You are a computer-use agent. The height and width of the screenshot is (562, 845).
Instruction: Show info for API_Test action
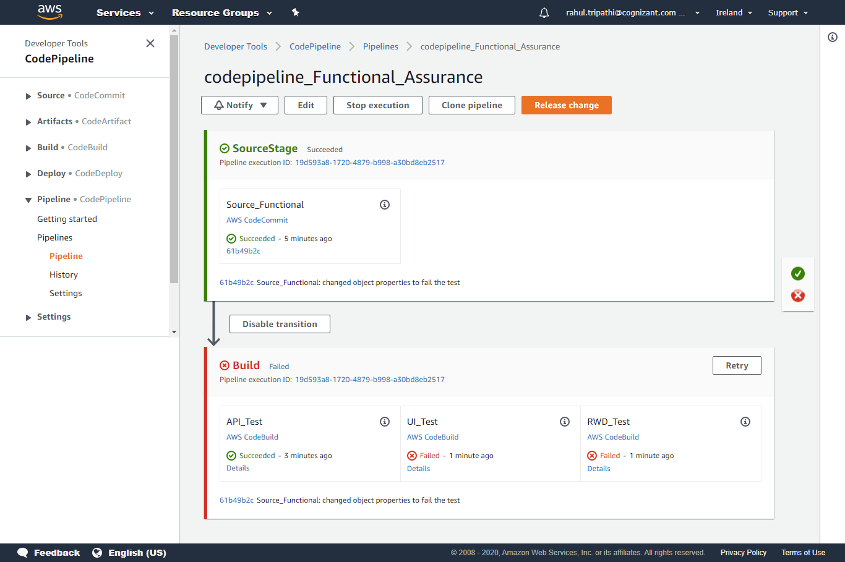coord(385,422)
